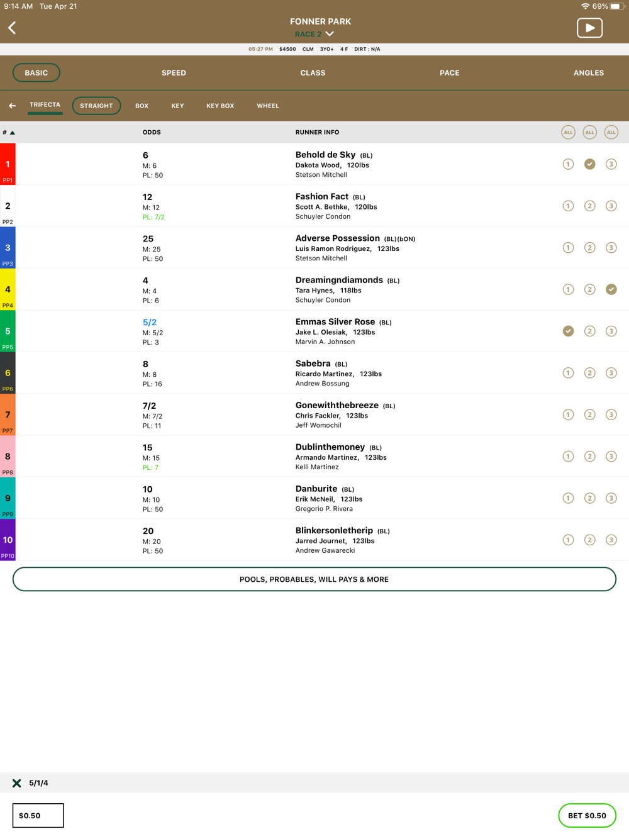Image resolution: width=629 pixels, height=839 pixels.
Task: Uncheck Emmas Silver Rose in 1st place
Action: 568,331
